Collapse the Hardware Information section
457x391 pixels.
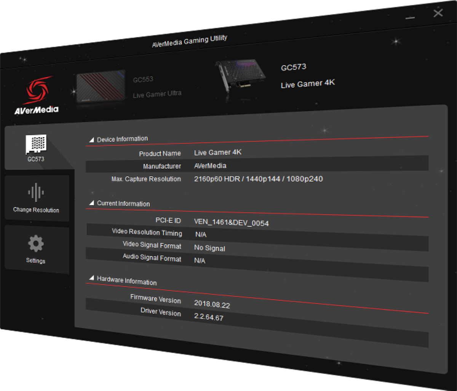[91, 278]
